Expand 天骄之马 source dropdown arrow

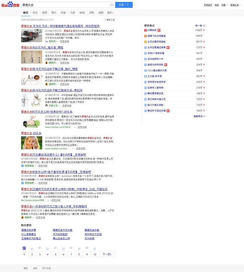pyautogui.click(x=59, y=106)
